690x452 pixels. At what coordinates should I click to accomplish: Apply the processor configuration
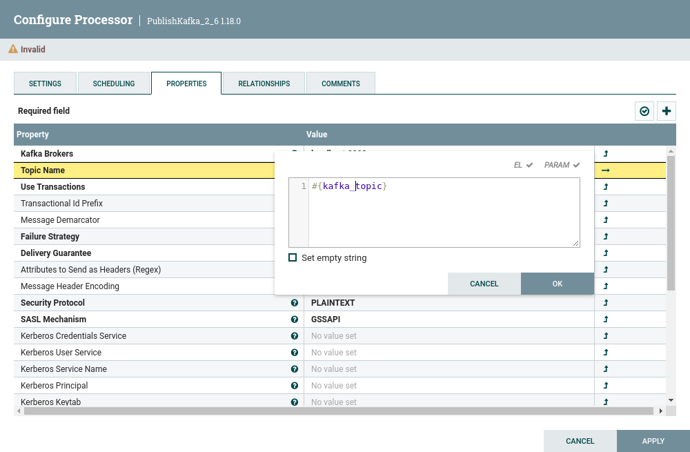[x=653, y=441]
